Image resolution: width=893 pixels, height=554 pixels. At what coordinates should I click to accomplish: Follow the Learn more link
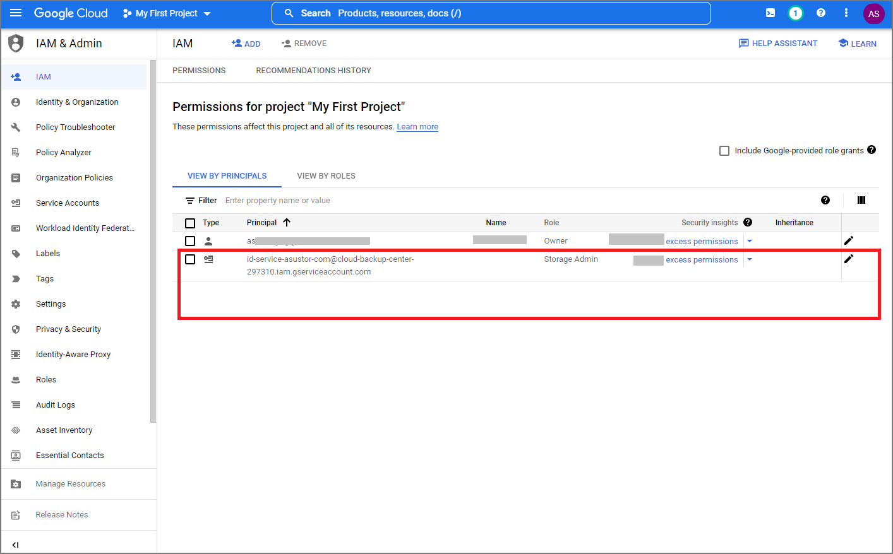(417, 127)
